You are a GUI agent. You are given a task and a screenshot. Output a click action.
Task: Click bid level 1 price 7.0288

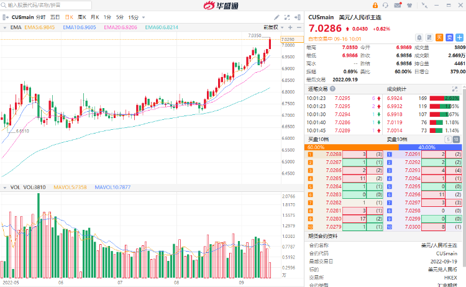(x=334, y=154)
